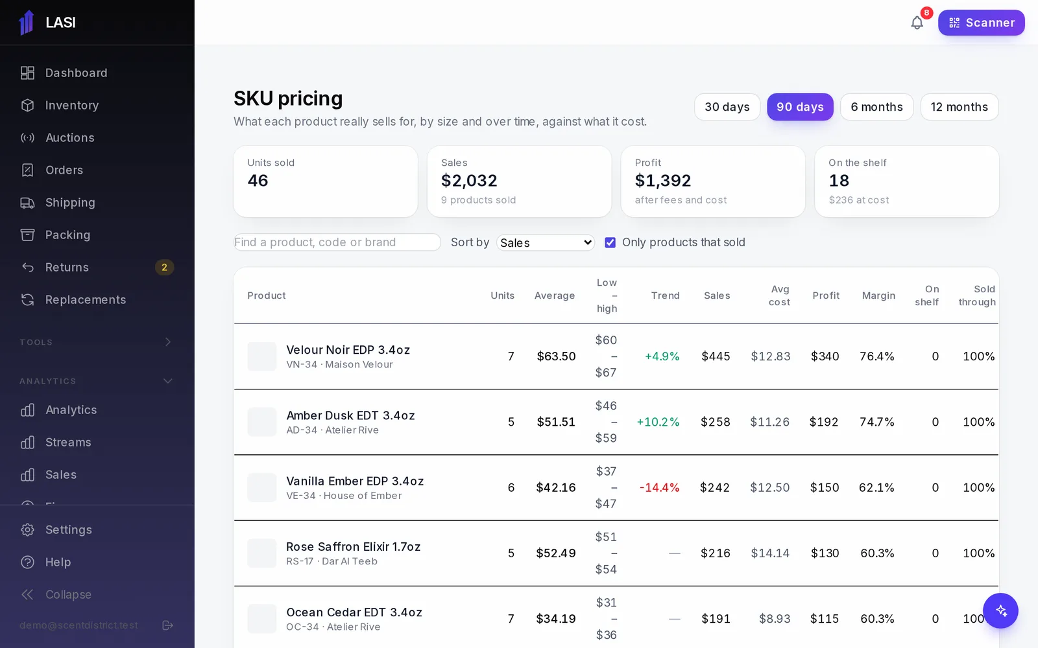
Task: Select the 6 months range tab
Action: [876, 107]
